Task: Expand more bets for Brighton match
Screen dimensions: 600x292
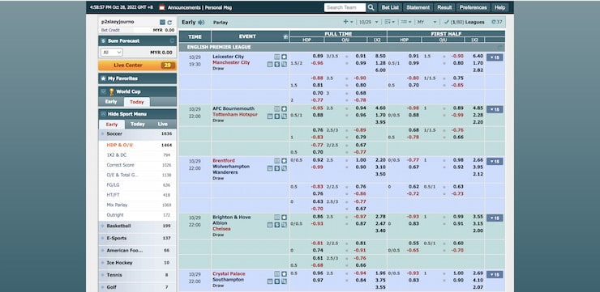Action: (x=495, y=218)
